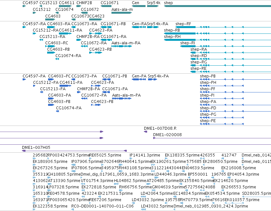This screenshot has width=271, height=211.
Task: Click EST "EK122358.5prime"
Action: [50, 206]
